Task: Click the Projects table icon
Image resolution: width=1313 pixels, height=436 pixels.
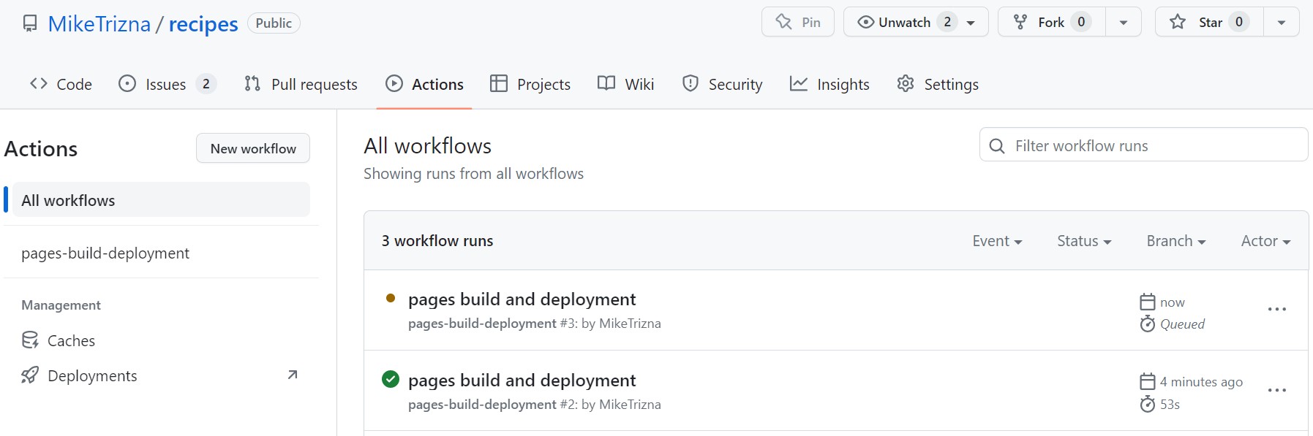Action: [499, 84]
